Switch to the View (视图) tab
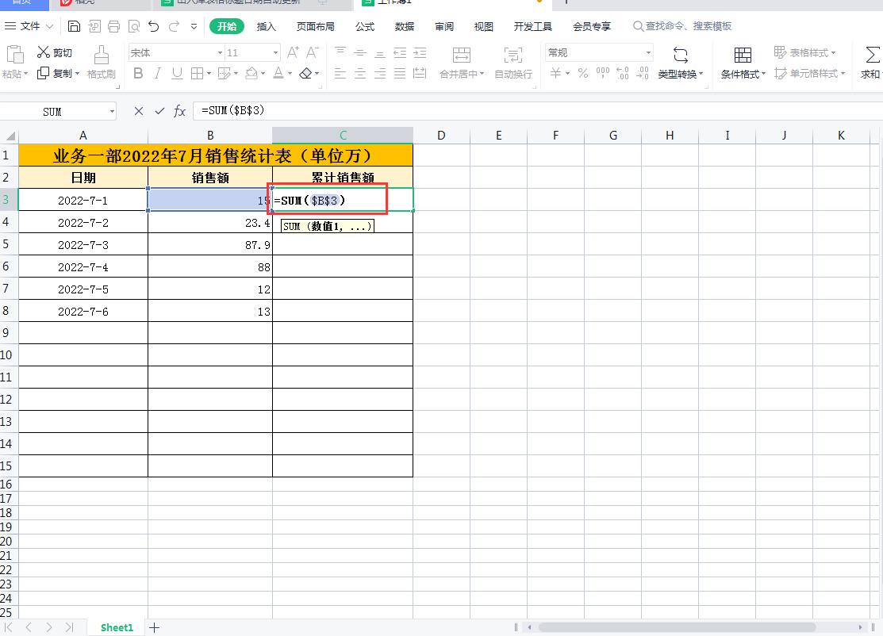Screen dimensions: 883x636 coord(483,26)
